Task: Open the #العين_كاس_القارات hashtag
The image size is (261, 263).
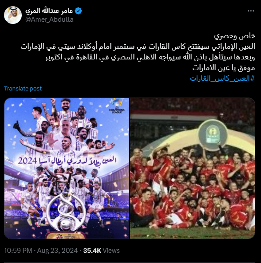Action: [x=222, y=79]
